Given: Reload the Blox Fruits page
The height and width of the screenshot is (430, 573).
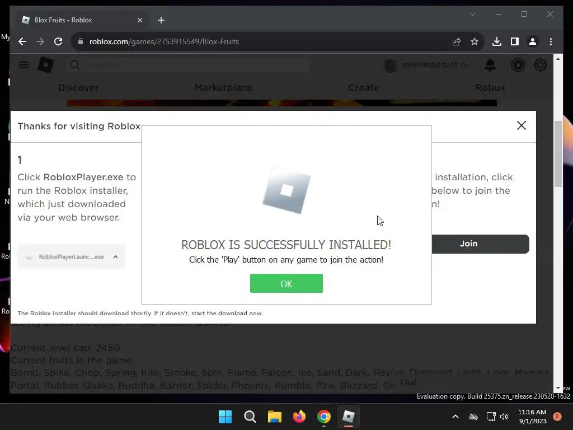Looking at the screenshot, I should click(x=58, y=41).
